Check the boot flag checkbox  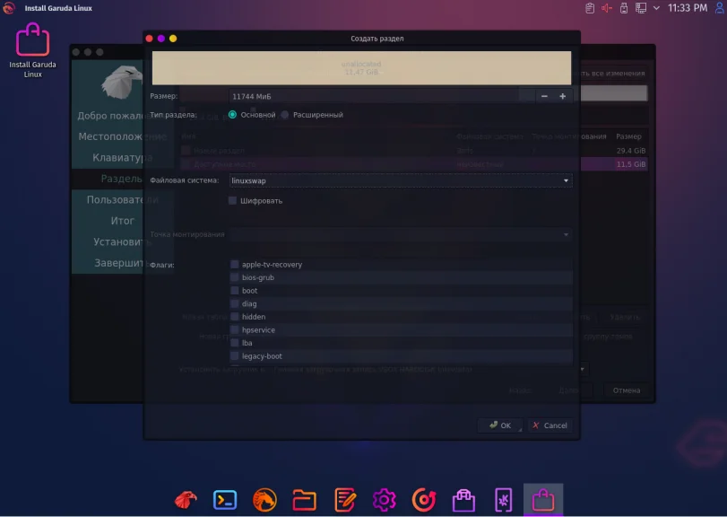point(233,290)
